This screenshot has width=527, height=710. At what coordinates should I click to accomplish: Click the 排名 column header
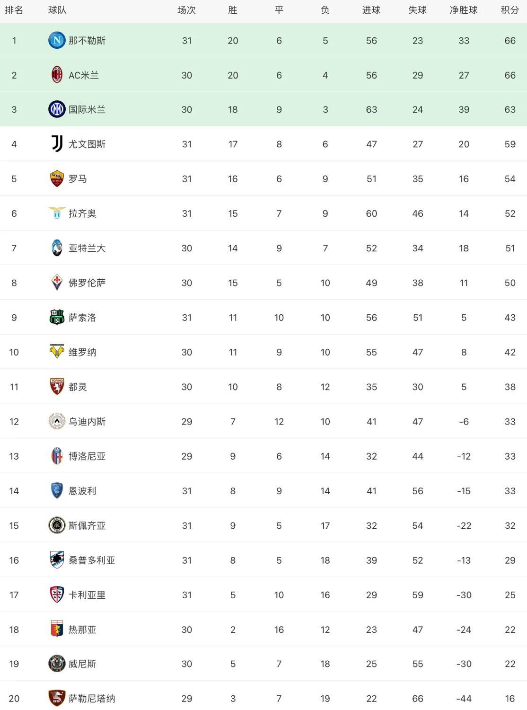14,10
